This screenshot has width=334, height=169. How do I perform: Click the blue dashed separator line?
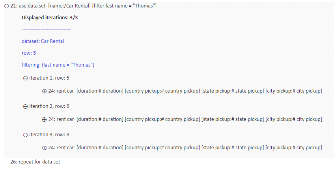tap(46, 30)
